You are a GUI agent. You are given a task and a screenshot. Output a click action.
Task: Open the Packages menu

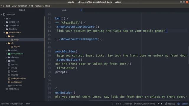tap(39, 6)
